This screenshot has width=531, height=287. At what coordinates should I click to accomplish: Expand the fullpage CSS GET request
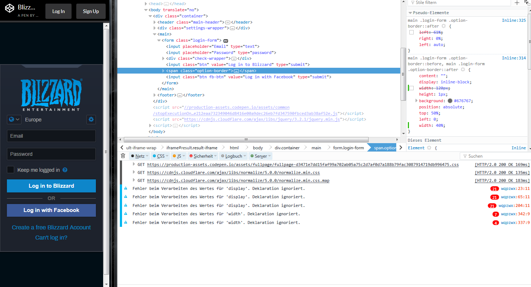134,165
